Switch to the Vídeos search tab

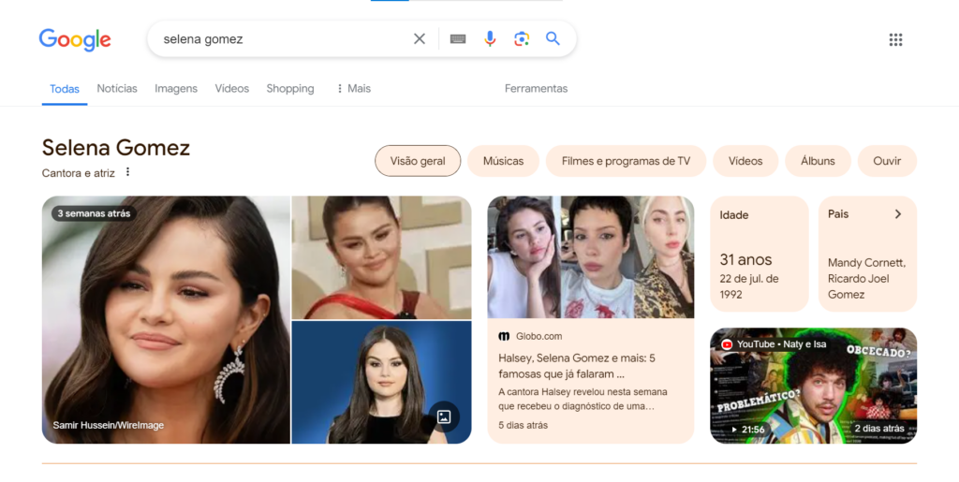pos(232,89)
